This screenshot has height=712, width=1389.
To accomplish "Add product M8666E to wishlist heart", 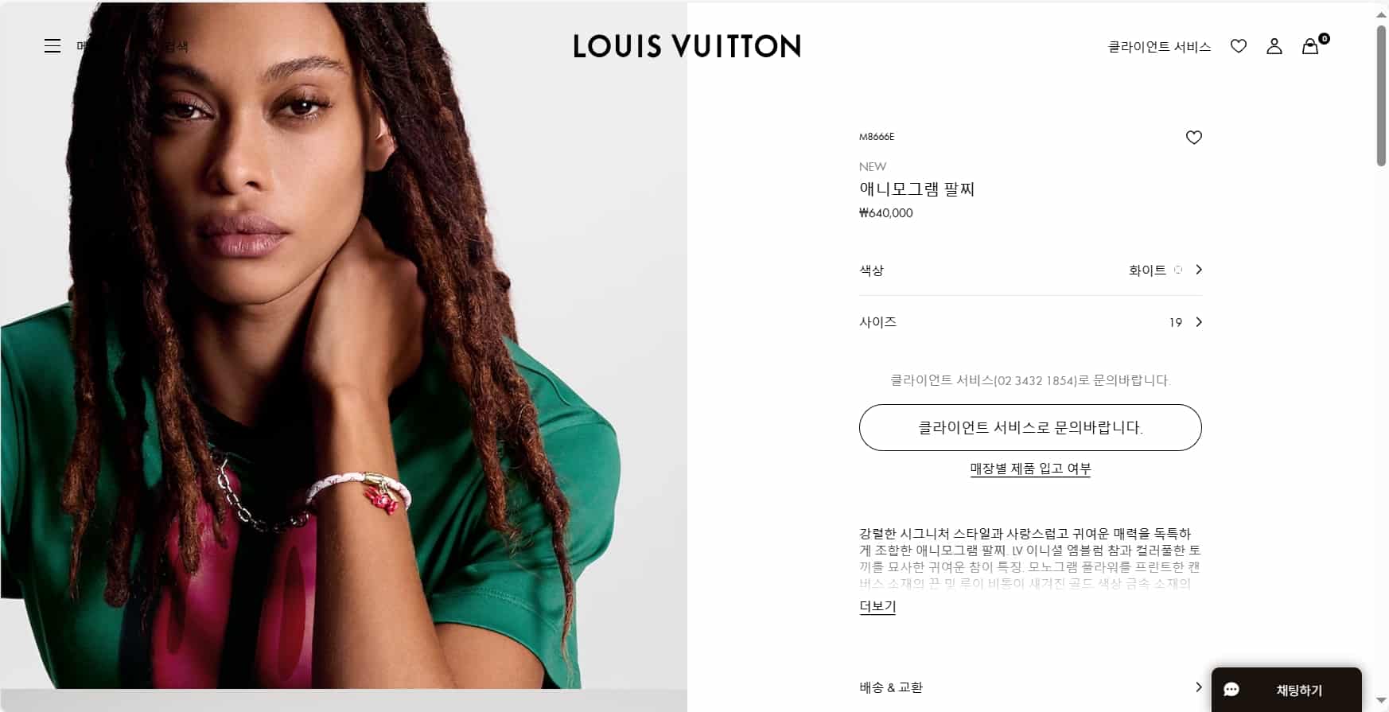I will click(x=1194, y=138).
